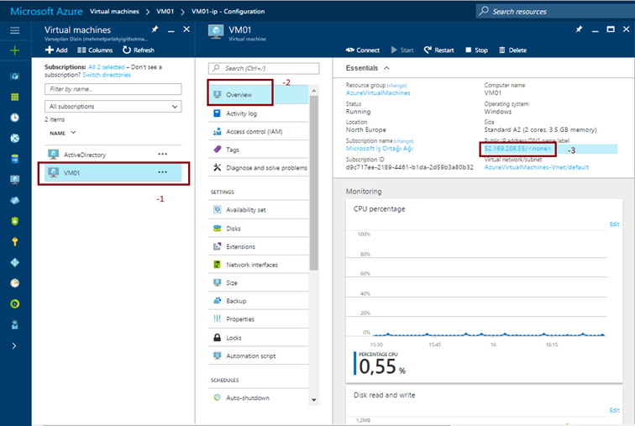Viewport: 635px width, 426px height.
Task: Select the VM01 virtual machine row
Action: [113, 172]
